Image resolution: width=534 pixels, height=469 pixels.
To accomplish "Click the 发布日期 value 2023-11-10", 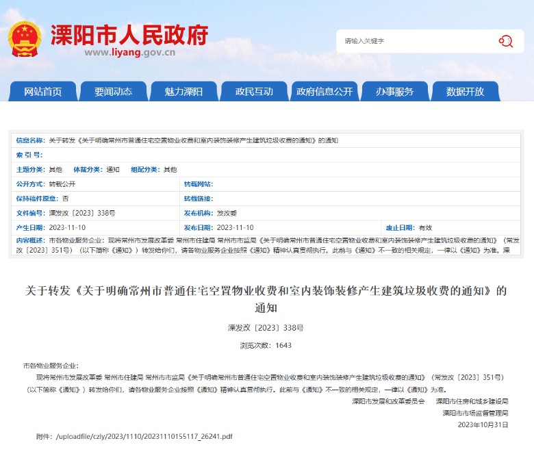I will (x=235, y=227).
